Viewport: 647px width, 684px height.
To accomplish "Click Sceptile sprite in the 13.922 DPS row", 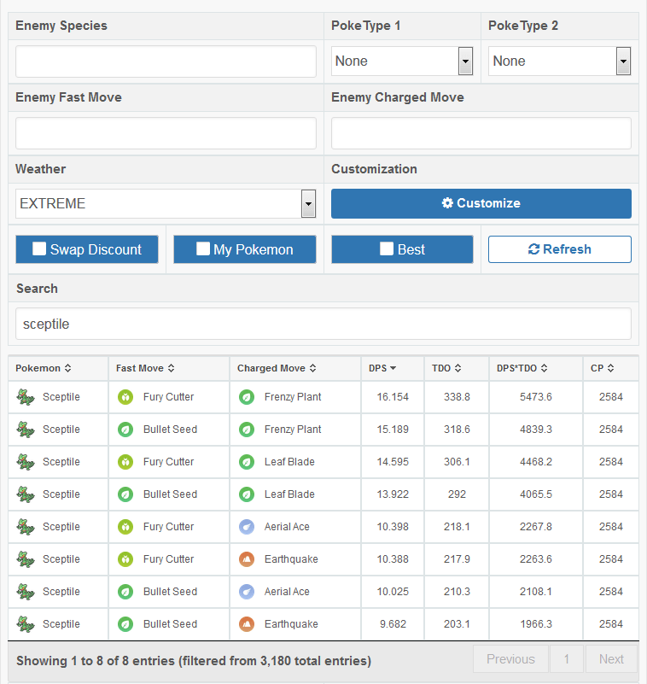I will [x=26, y=494].
